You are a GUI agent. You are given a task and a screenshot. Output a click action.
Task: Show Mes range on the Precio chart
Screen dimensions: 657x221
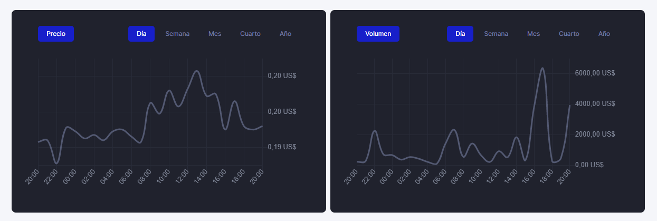point(215,34)
